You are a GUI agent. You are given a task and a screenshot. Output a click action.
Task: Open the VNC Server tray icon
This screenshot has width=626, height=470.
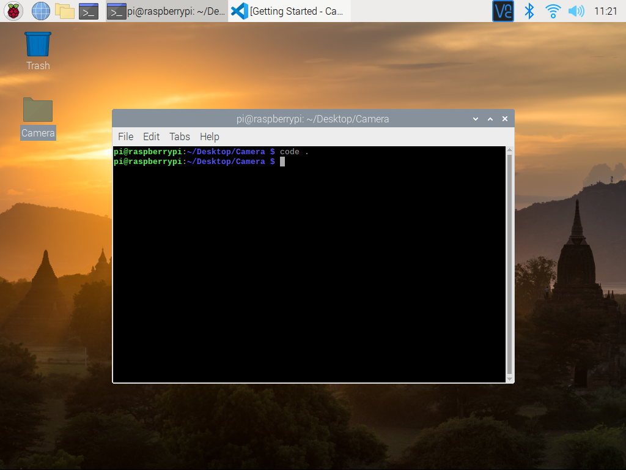click(503, 10)
